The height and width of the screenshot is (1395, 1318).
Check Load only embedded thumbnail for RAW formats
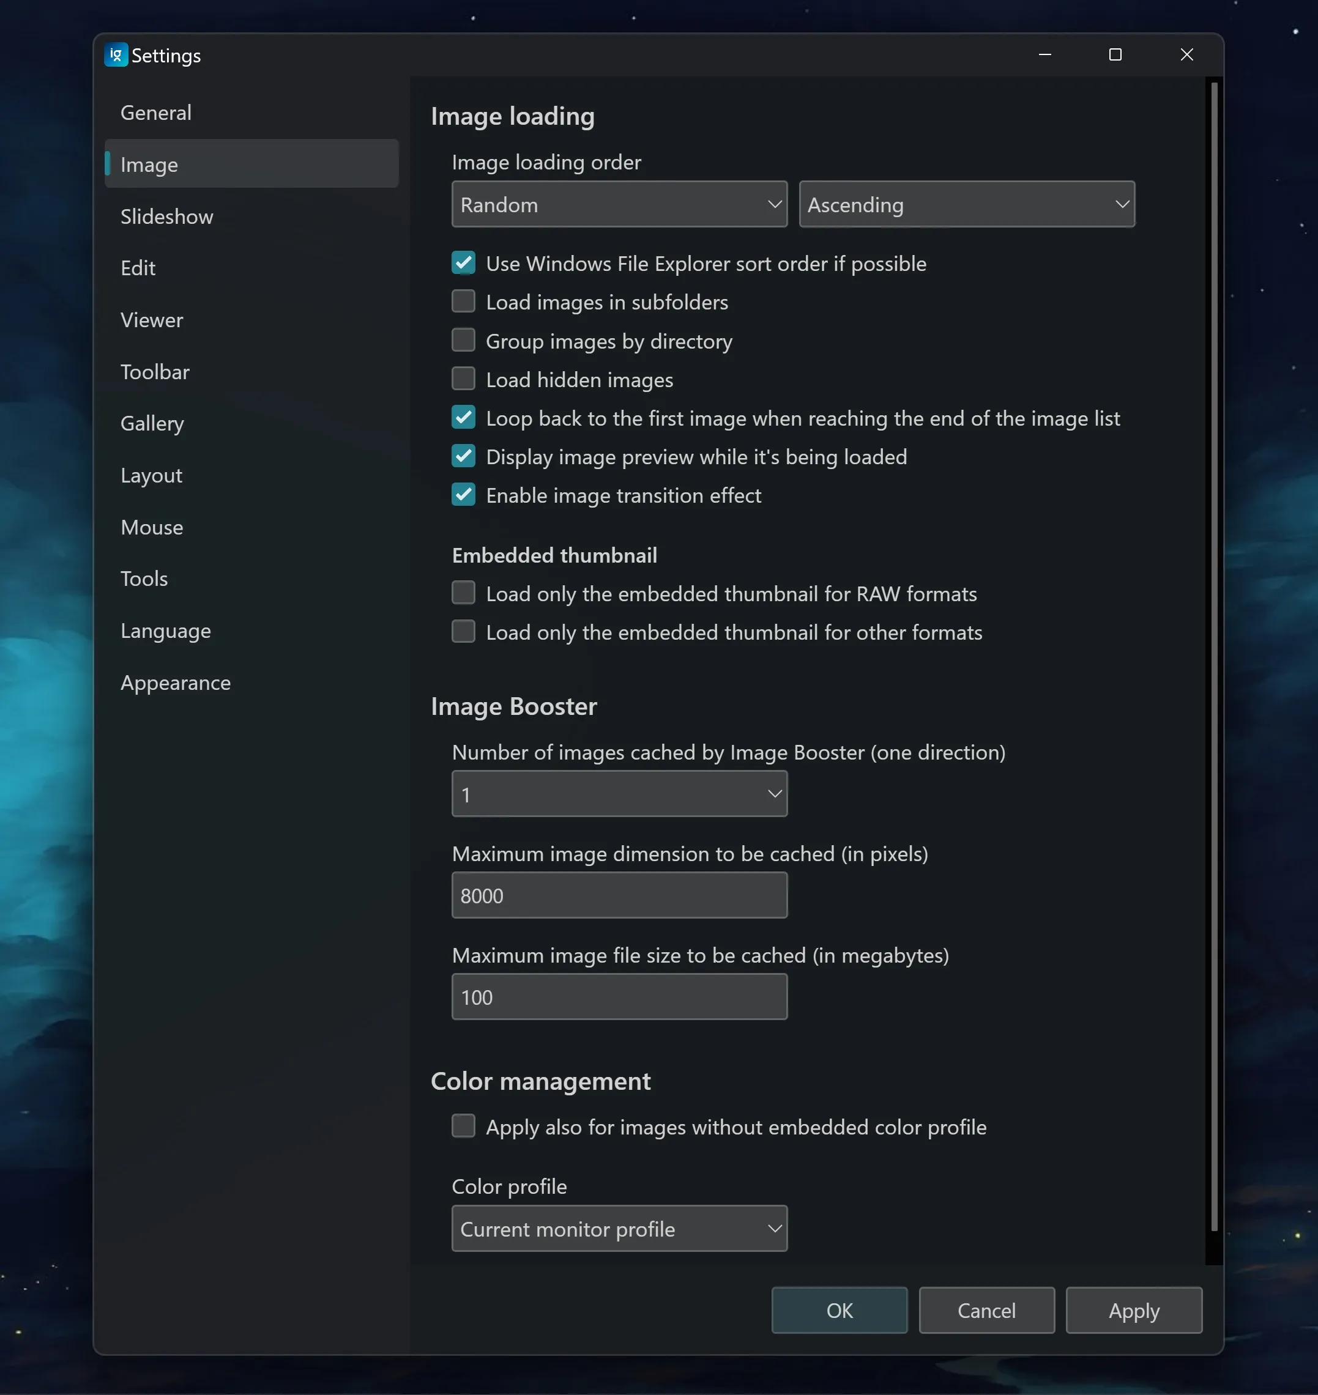click(464, 593)
